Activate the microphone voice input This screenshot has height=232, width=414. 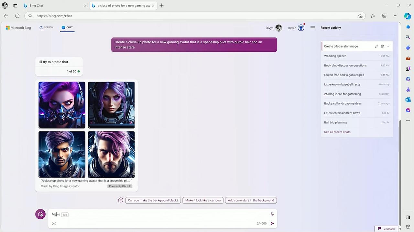tap(272, 214)
